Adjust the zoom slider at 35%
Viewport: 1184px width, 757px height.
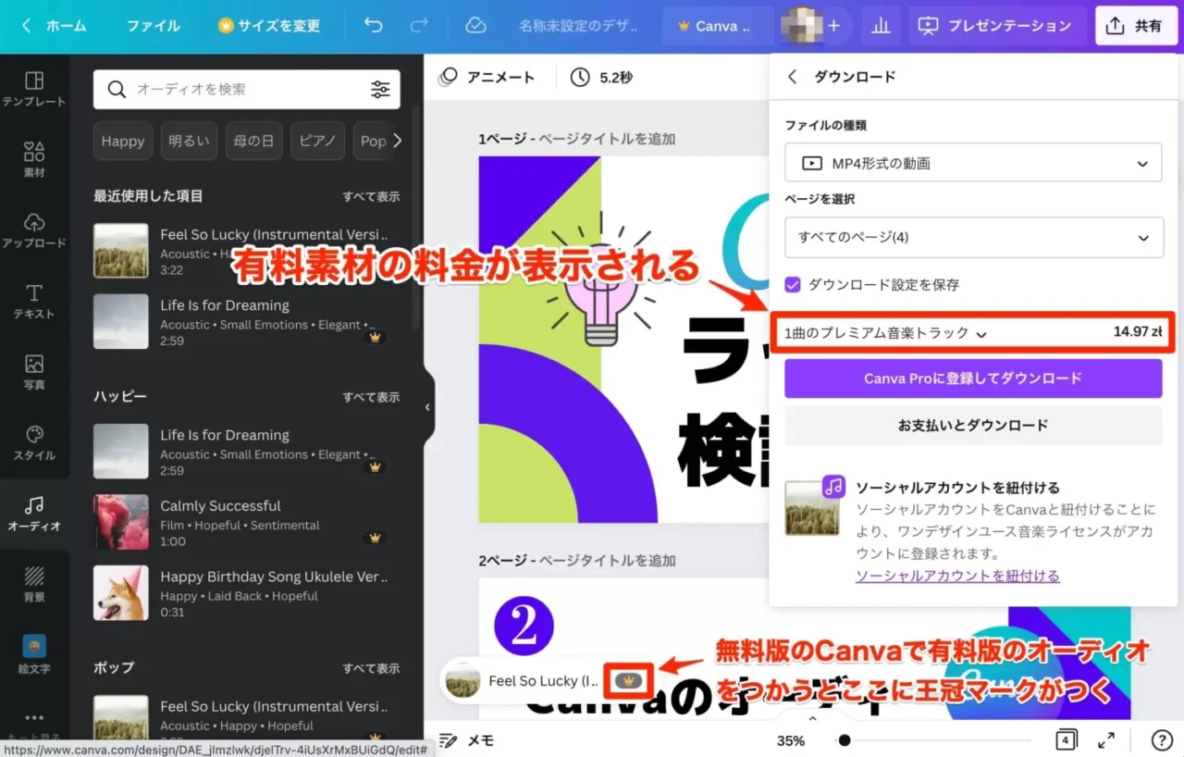[845, 740]
